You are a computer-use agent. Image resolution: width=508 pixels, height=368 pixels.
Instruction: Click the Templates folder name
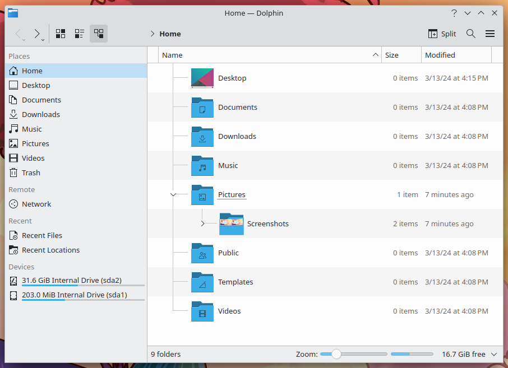[x=235, y=282]
